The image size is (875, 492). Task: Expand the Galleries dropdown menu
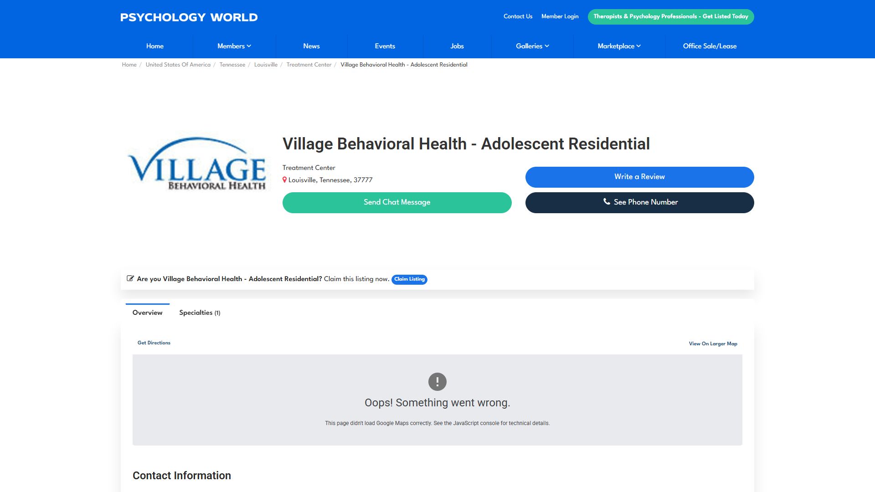coord(532,46)
